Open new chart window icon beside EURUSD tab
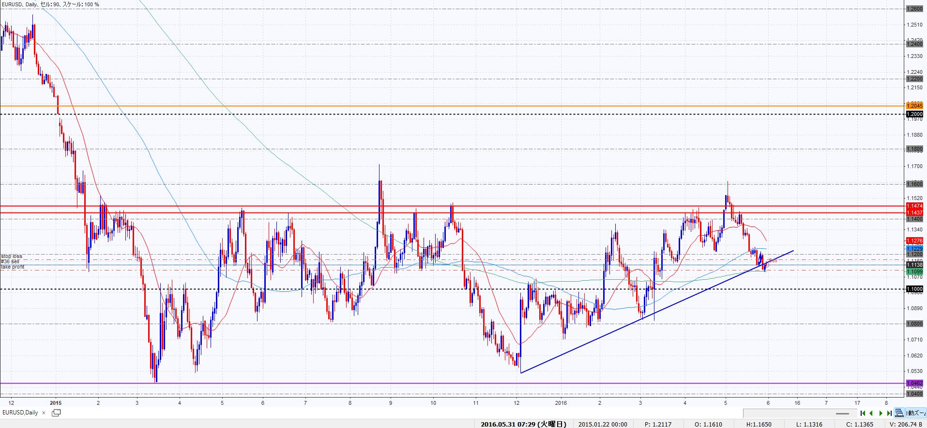 56,413
